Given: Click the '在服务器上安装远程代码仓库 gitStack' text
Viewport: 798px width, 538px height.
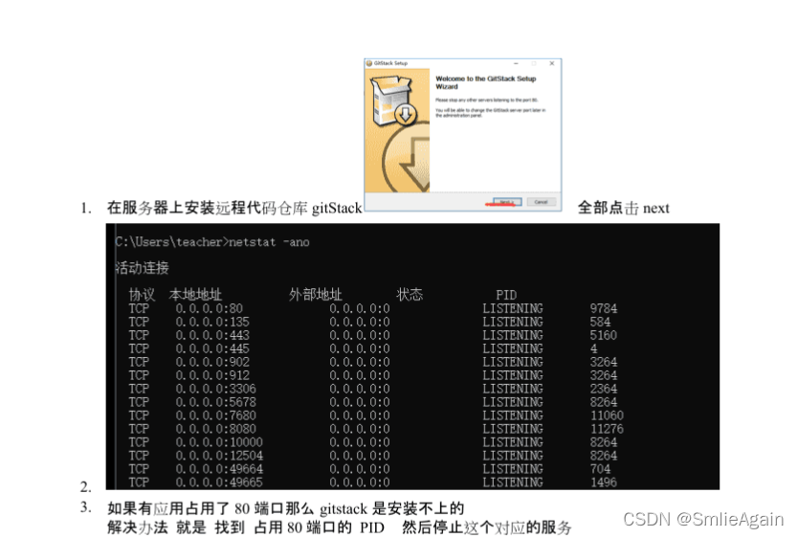Looking at the screenshot, I should coord(234,208).
